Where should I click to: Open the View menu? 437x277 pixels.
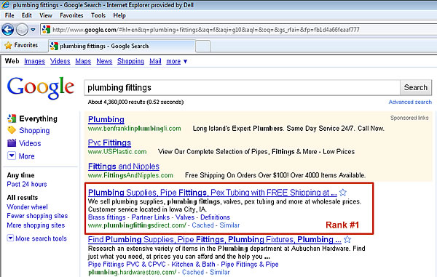pyautogui.click(x=46, y=15)
